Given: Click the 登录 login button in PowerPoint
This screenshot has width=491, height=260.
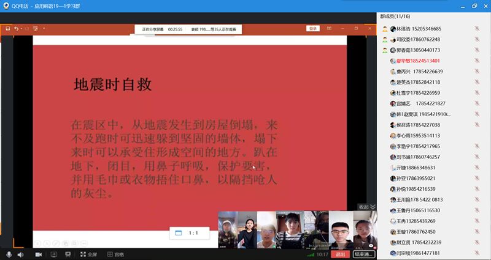Looking at the screenshot, I should click(x=313, y=28).
